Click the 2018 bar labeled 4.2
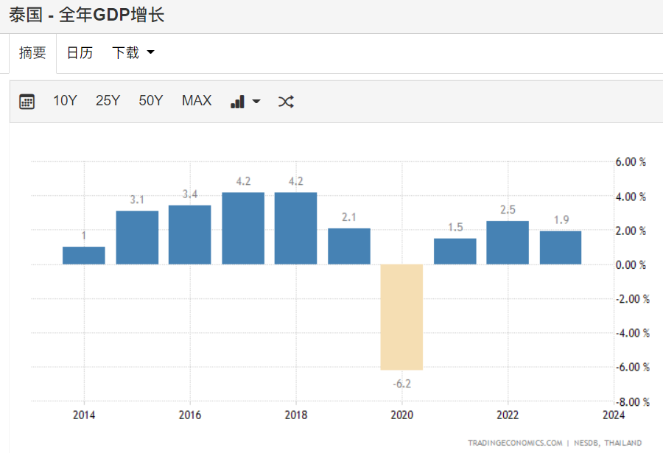 coord(295,228)
